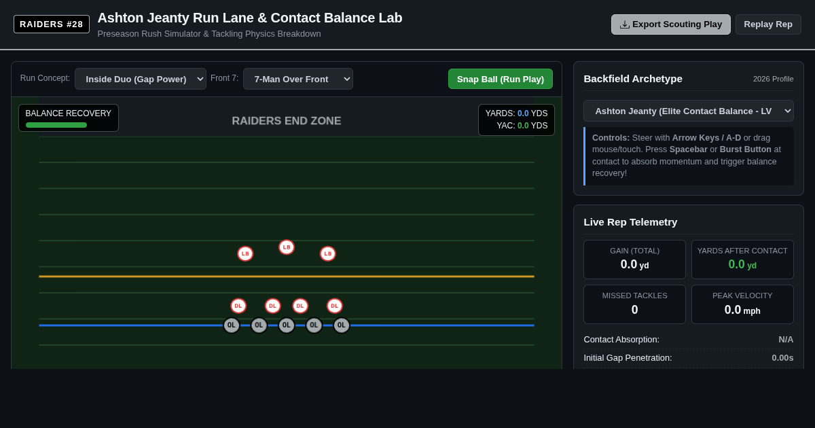Click the YARDS: 0.0 YDS readout

tap(516, 113)
